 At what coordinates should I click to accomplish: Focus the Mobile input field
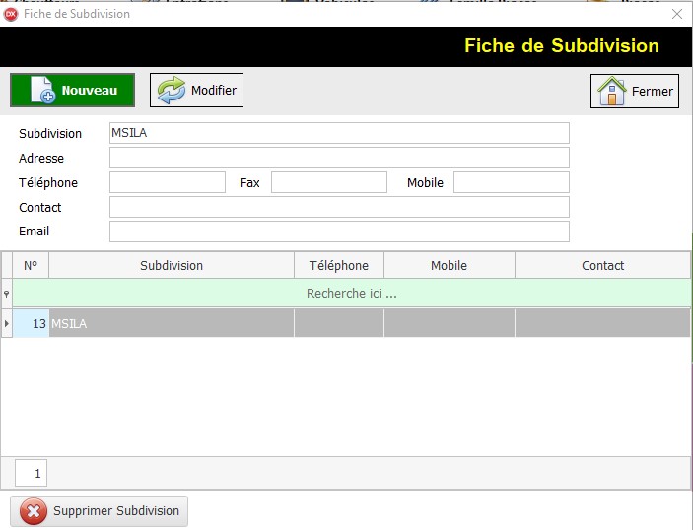511,182
